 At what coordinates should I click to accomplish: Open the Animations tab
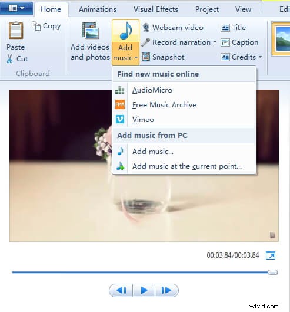coord(98,9)
